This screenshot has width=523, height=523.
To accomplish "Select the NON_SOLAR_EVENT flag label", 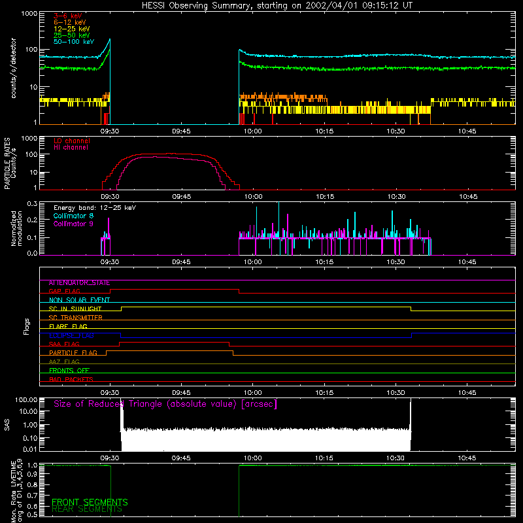I will click(x=79, y=300).
